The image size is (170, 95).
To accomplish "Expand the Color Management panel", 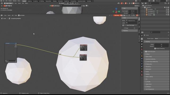I will (x=156, y=89).
